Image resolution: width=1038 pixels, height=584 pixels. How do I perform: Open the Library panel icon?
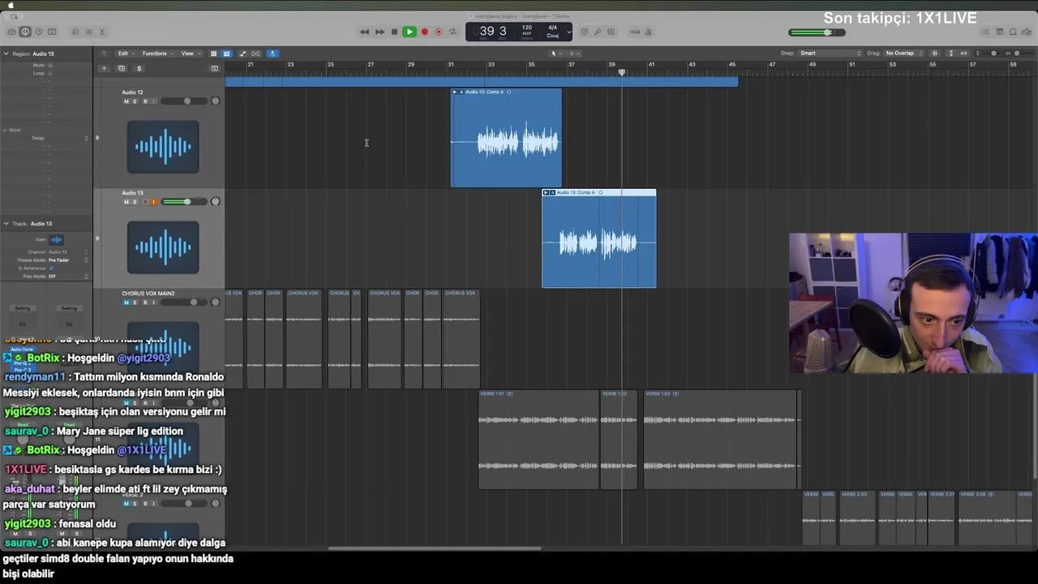click(x=11, y=32)
